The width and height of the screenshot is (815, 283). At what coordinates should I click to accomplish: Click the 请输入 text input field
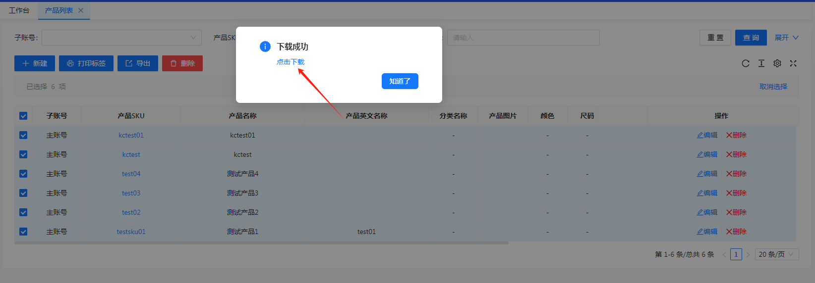523,38
